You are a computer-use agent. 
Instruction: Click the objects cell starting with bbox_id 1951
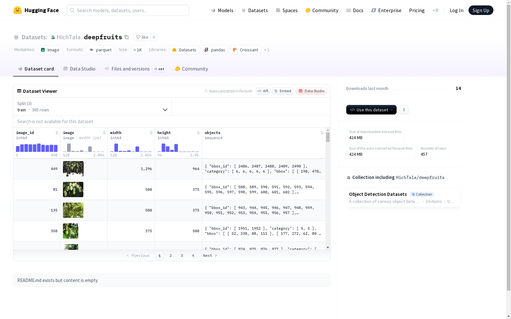coord(264,231)
